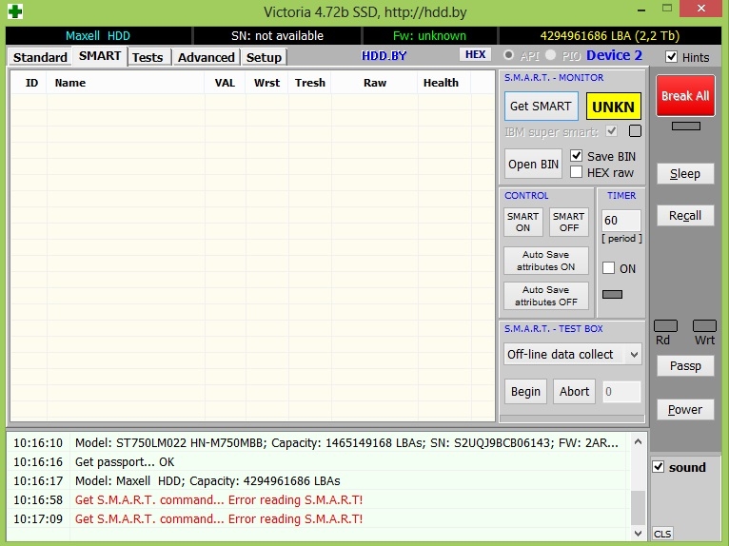The image size is (729, 546).
Task: Click the Raw column header
Action: click(375, 83)
